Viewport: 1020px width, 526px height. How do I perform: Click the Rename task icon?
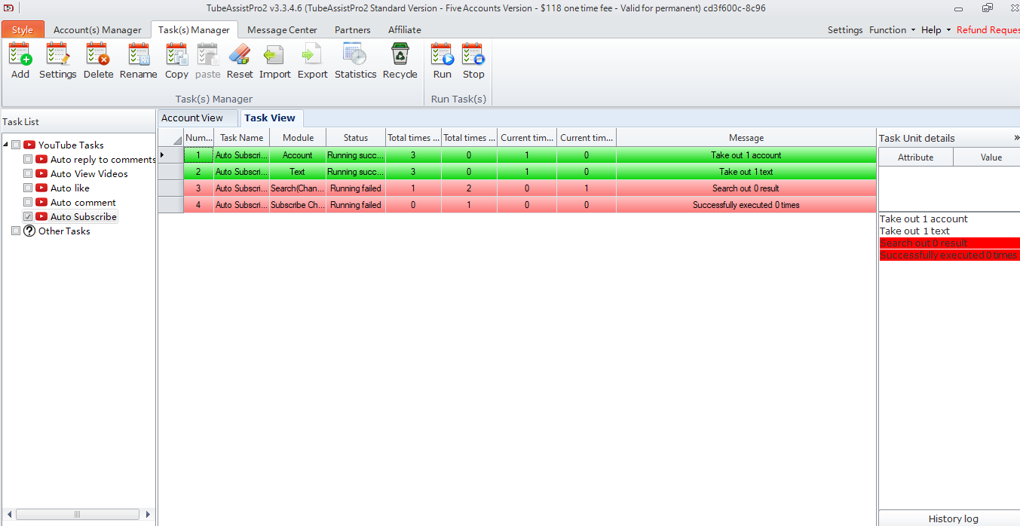pyautogui.click(x=139, y=60)
